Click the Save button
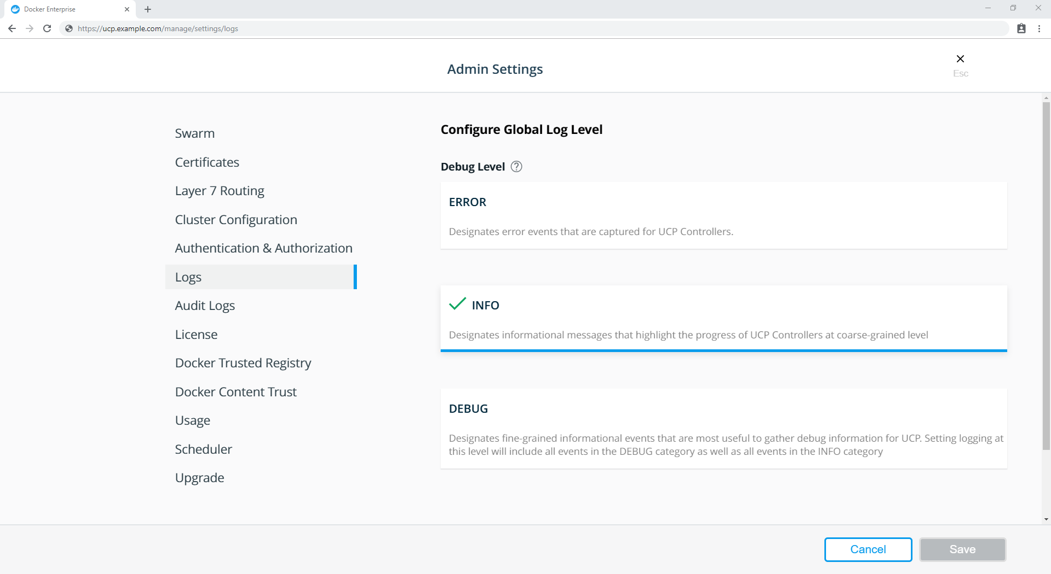The width and height of the screenshot is (1051, 574). coord(962,549)
